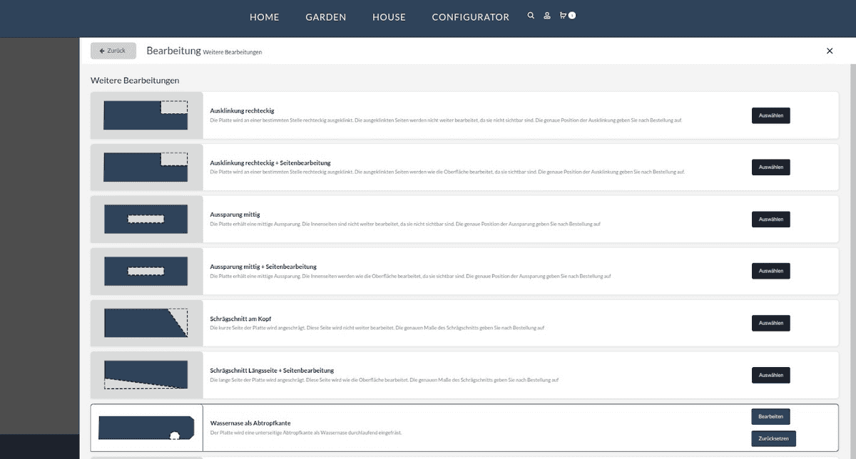Close the Bearbeitung dialog with X

coord(830,51)
